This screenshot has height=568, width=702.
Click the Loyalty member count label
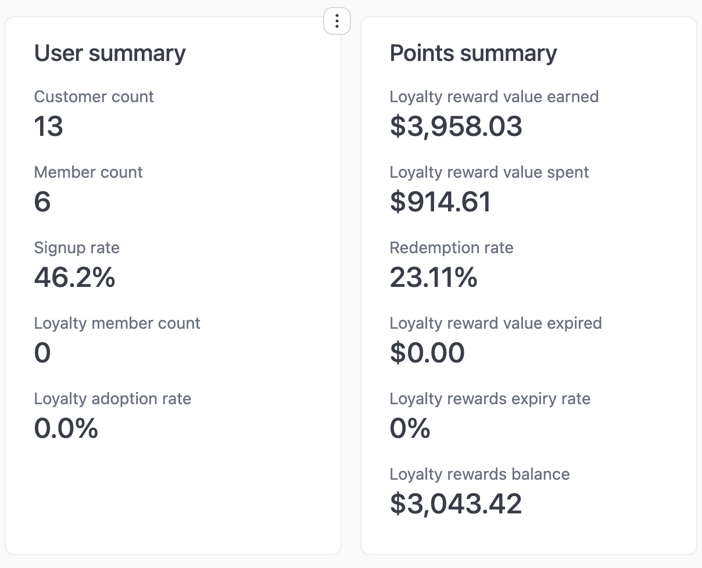[x=117, y=323]
